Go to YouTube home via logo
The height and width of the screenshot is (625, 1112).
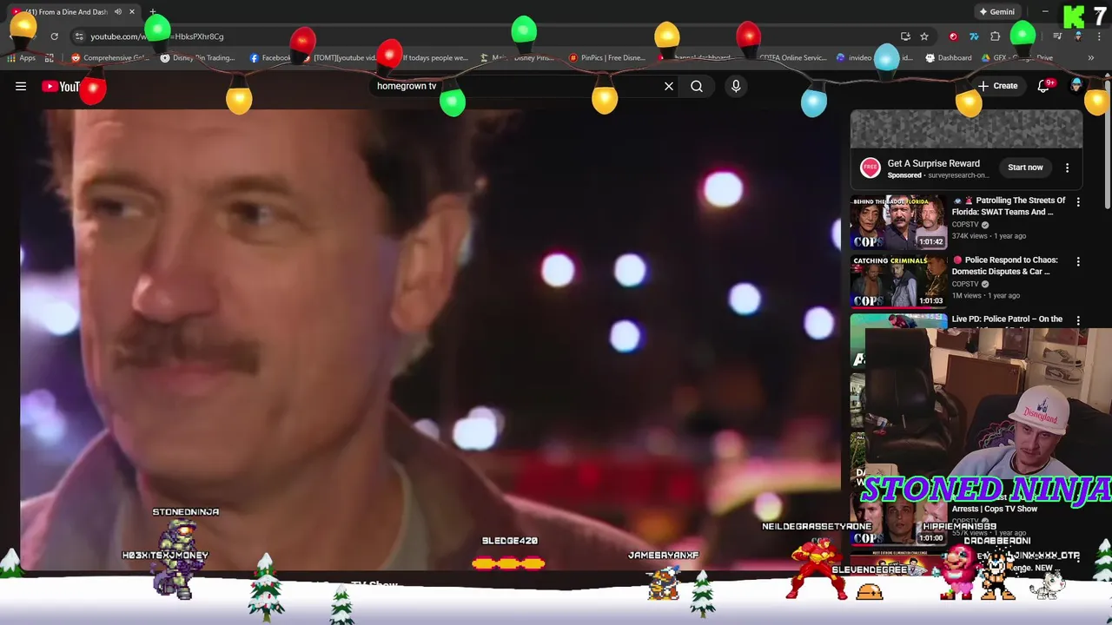point(63,86)
